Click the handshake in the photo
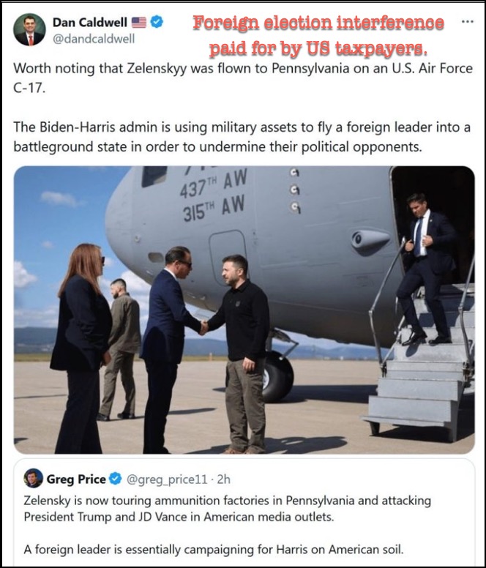Viewport: 486px width, 568px height. click(x=204, y=327)
